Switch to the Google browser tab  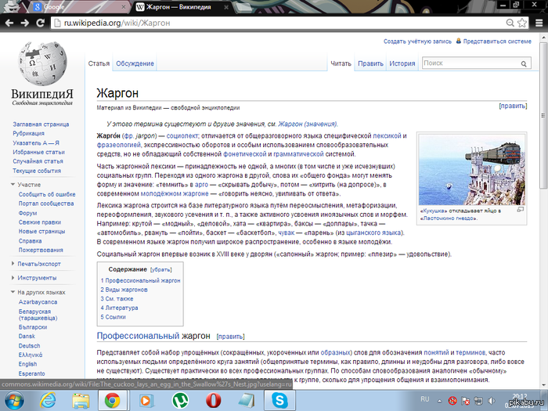click(x=78, y=7)
